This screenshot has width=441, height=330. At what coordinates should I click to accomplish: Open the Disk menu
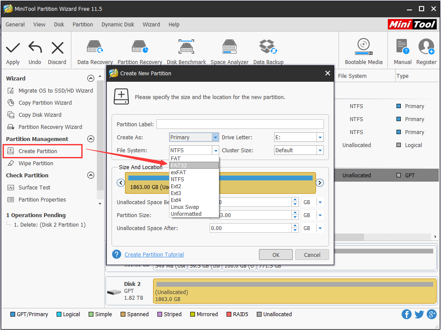pos(59,25)
